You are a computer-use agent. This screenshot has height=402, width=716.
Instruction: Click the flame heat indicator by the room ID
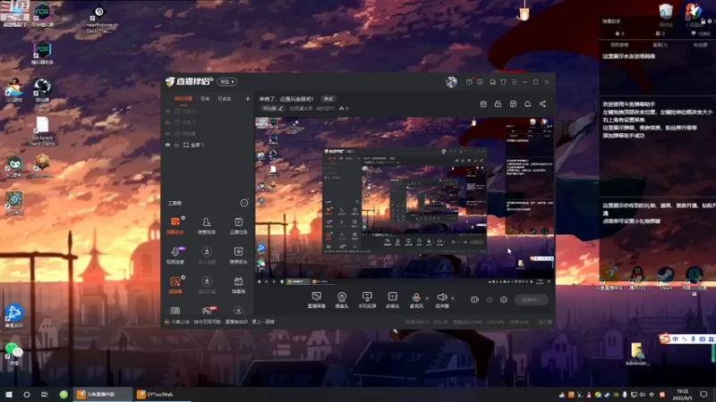tap(344, 108)
